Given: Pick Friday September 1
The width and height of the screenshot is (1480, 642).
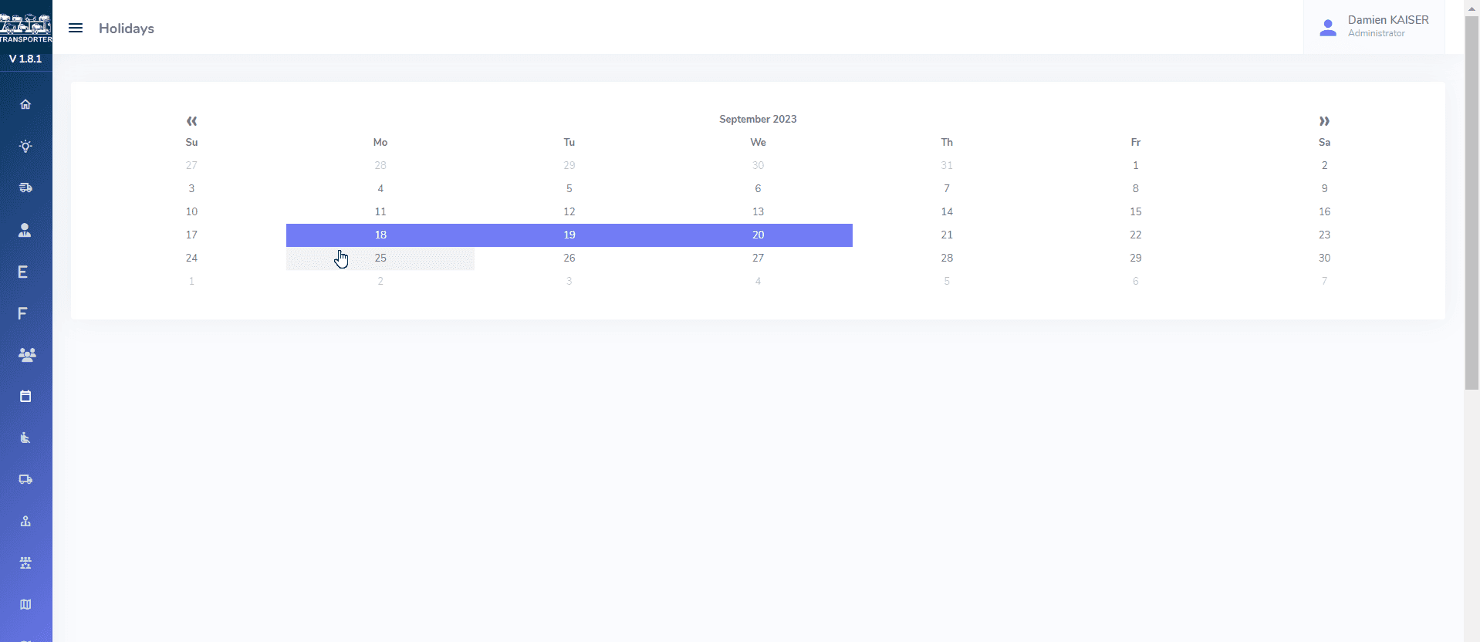Looking at the screenshot, I should [x=1135, y=166].
